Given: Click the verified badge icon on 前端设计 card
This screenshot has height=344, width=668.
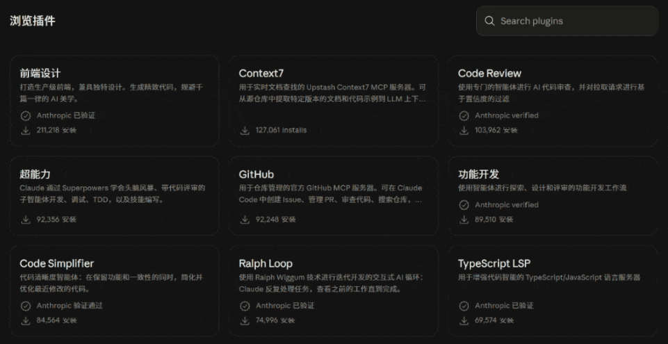Looking at the screenshot, I should tap(26, 116).
